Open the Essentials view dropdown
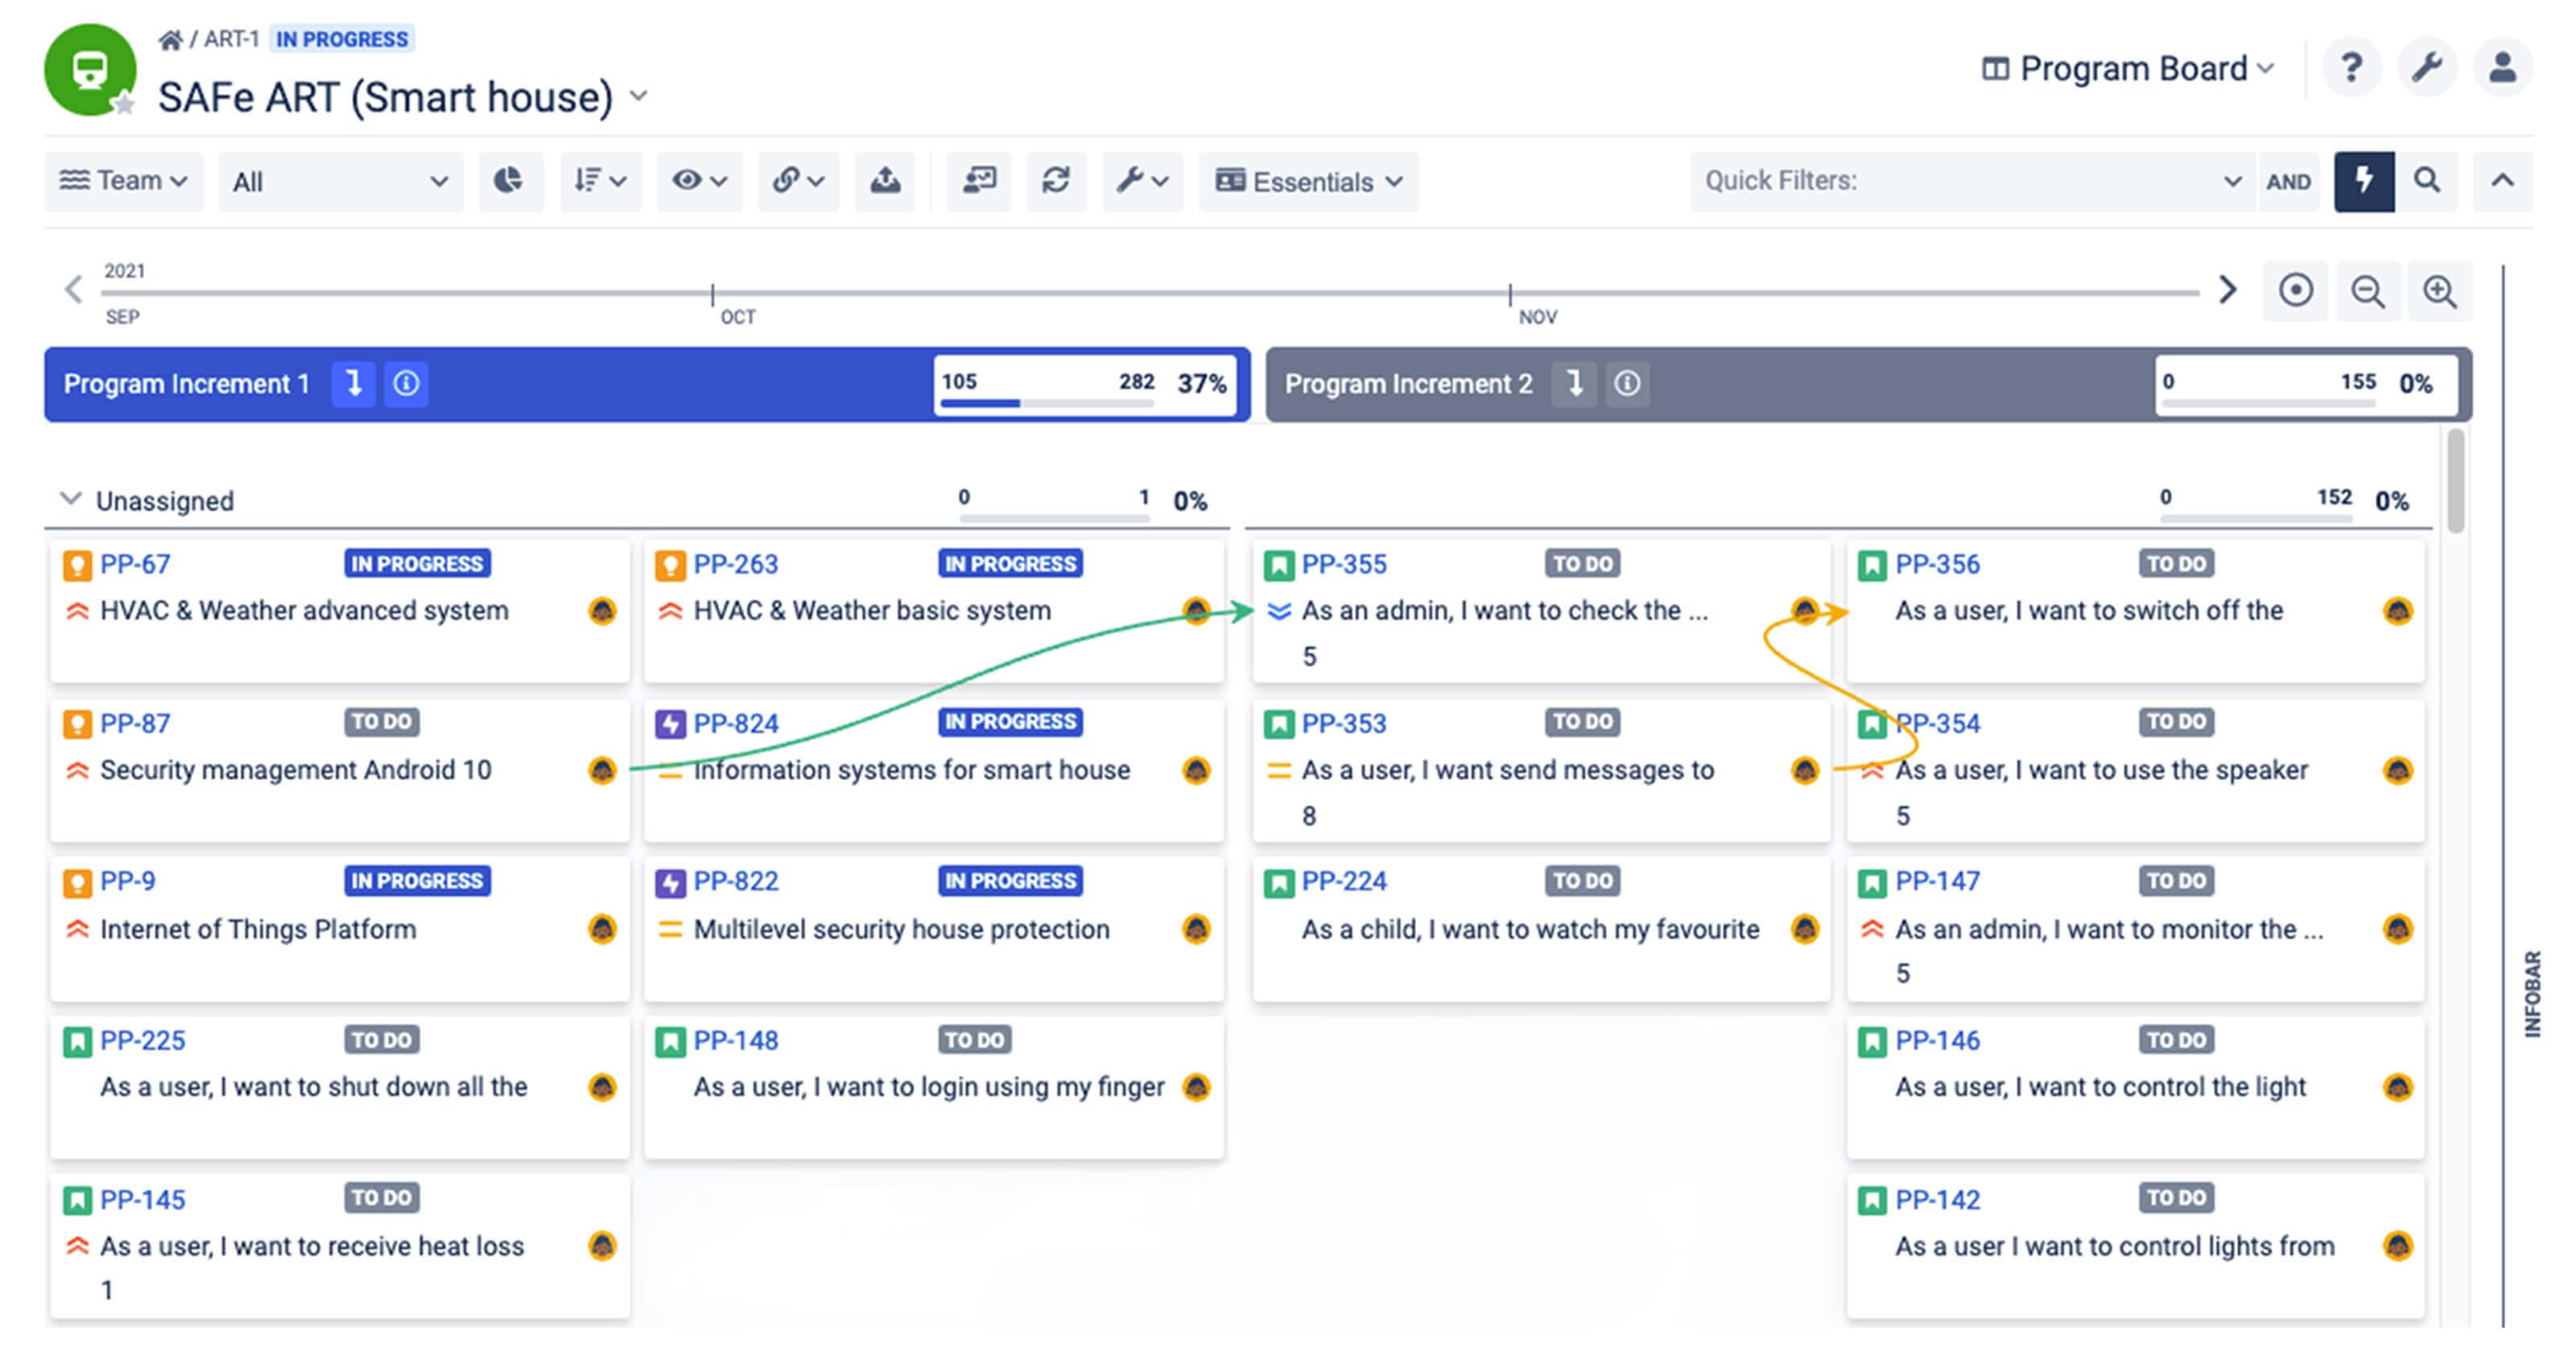Image resolution: width=2576 pixels, height=1347 pixels. [x=1309, y=181]
